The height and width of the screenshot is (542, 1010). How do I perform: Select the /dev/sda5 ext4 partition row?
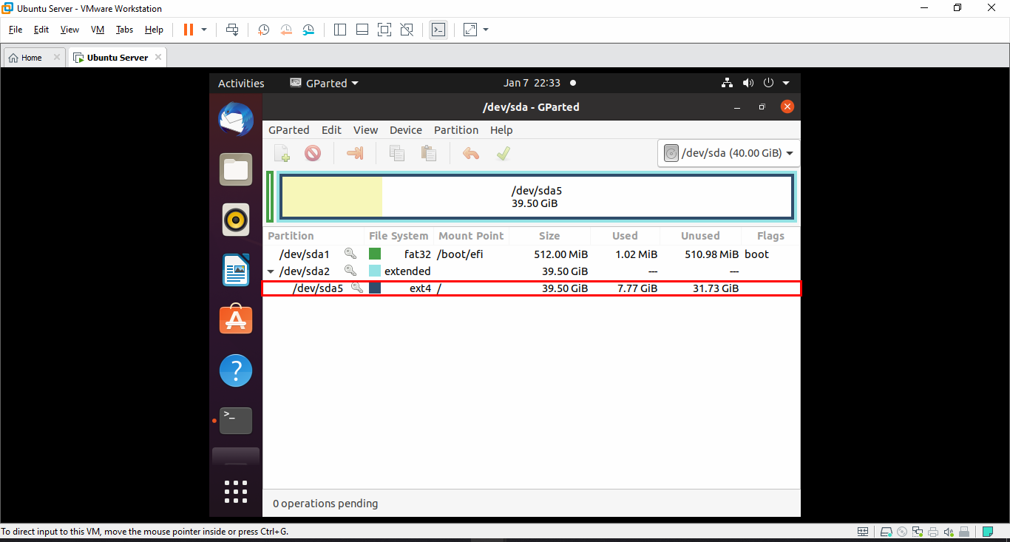click(x=532, y=288)
